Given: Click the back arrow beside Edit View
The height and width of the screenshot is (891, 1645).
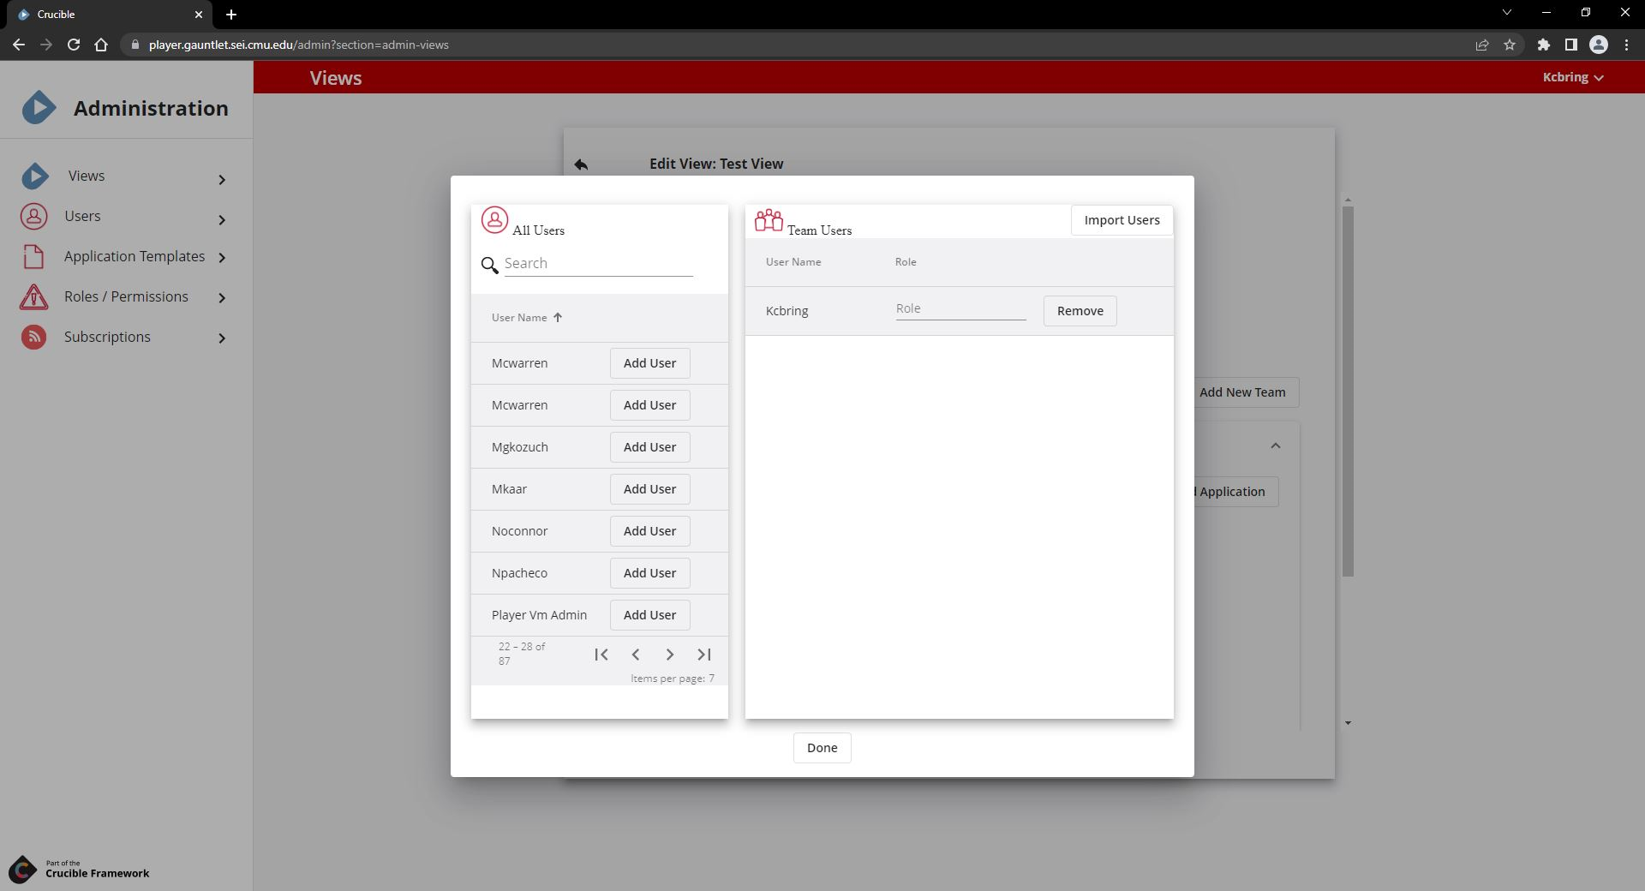Looking at the screenshot, I should click(x=581, y=164).
